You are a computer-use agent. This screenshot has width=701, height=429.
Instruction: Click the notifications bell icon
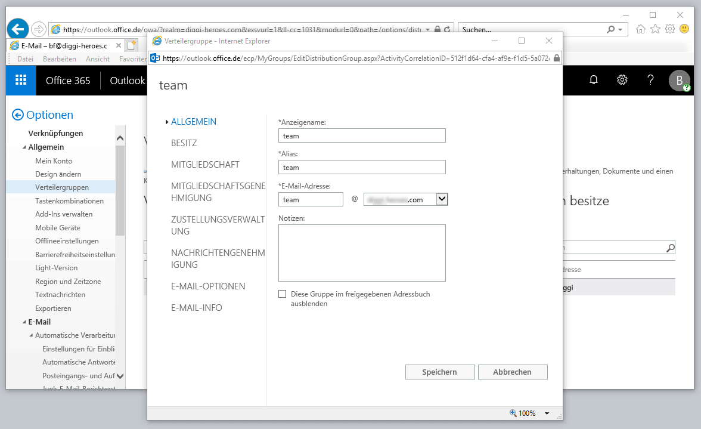point(594,81)
